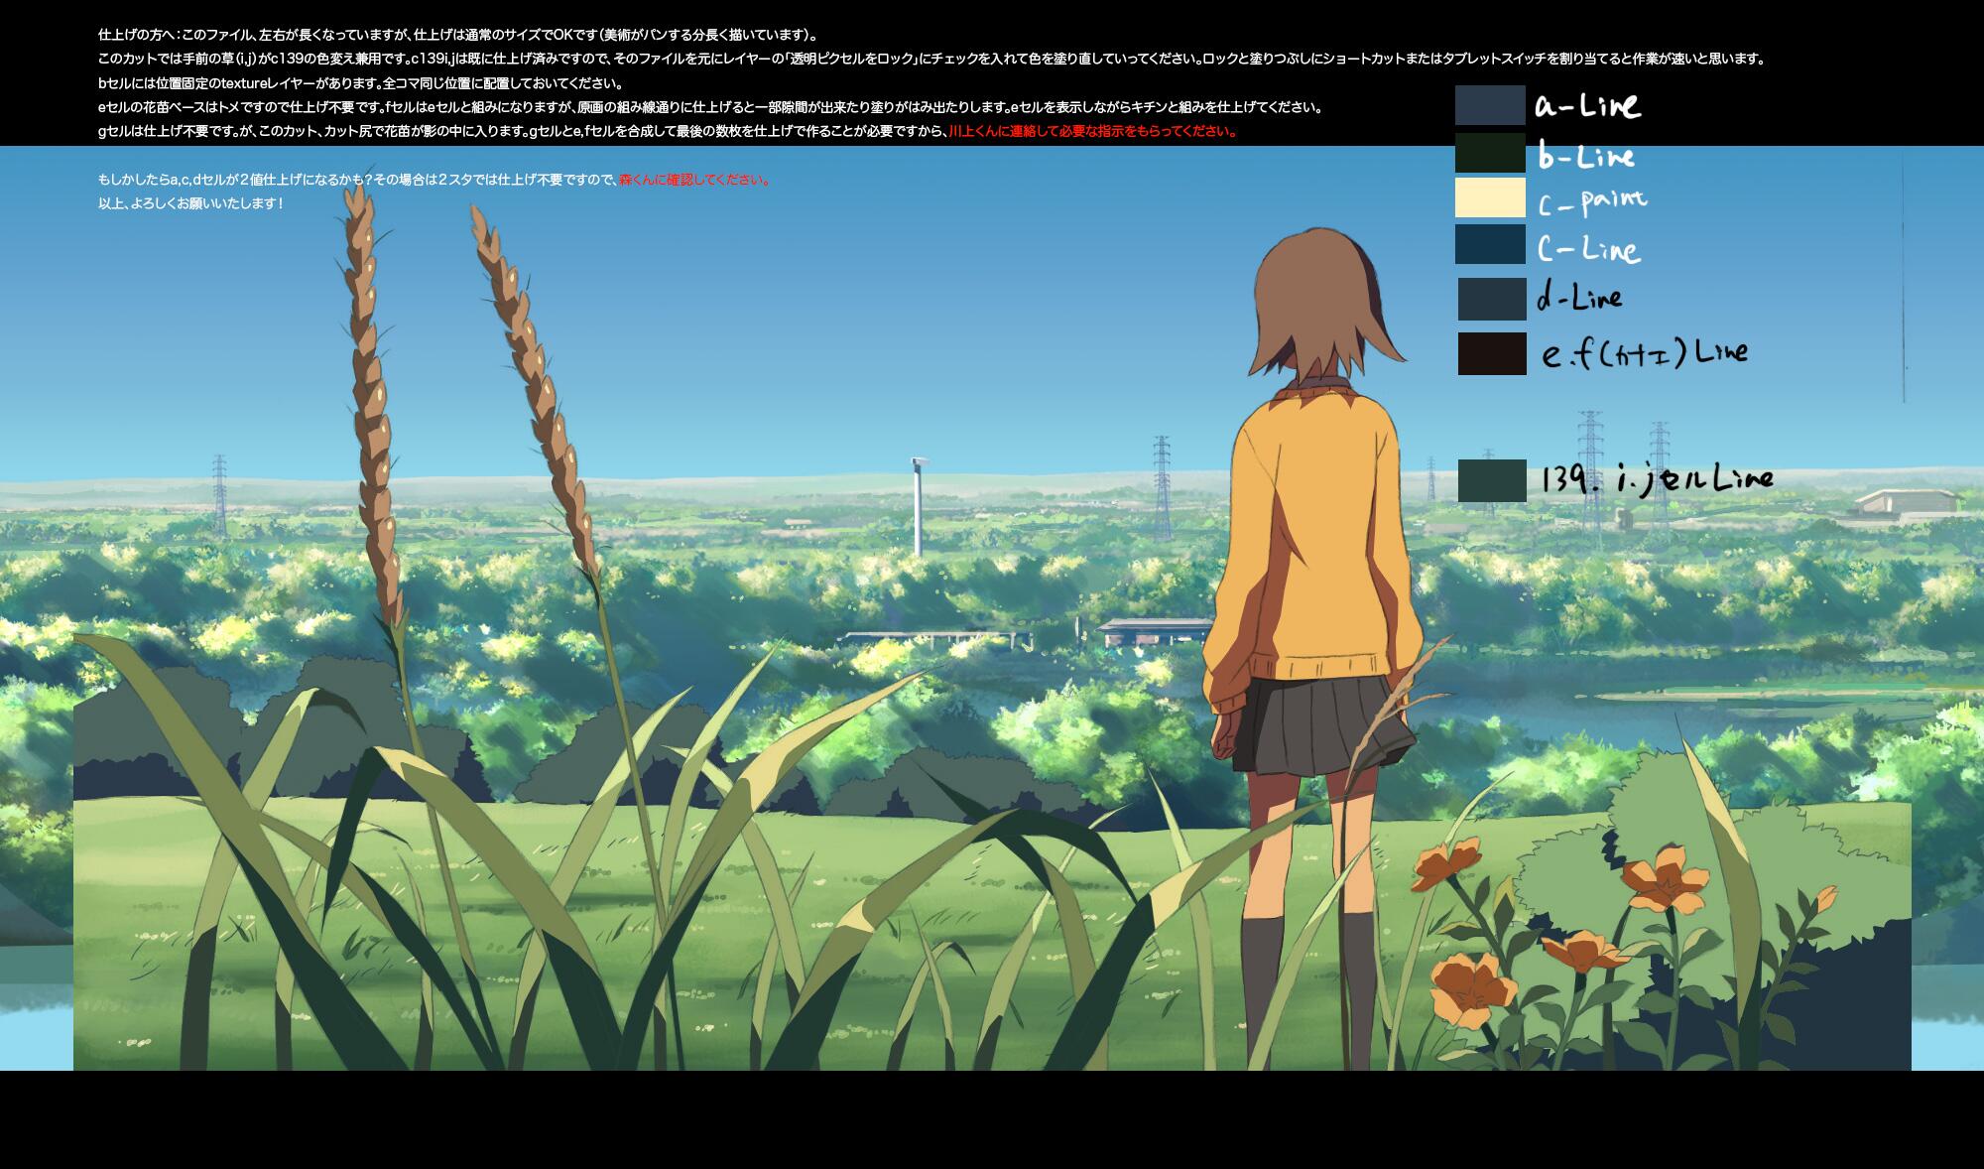
Task: Click the red text '森くんに確認してください'
Action: [695, 180]
